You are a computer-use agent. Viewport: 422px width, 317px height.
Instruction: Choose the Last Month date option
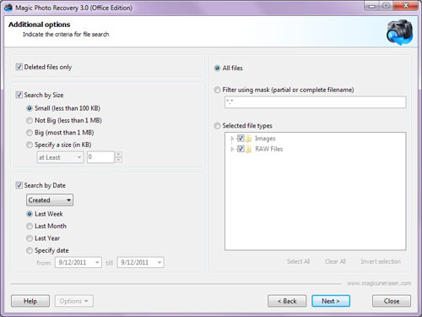[30, 227]
